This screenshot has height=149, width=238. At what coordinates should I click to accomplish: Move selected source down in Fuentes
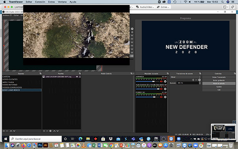58,131
